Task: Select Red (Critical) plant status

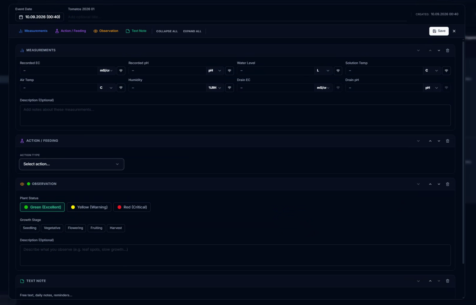Action: pyautogui.click(x=132, y=207)
